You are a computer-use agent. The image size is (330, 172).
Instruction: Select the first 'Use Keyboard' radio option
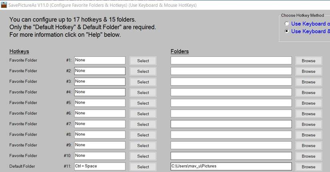coord(286,24)
